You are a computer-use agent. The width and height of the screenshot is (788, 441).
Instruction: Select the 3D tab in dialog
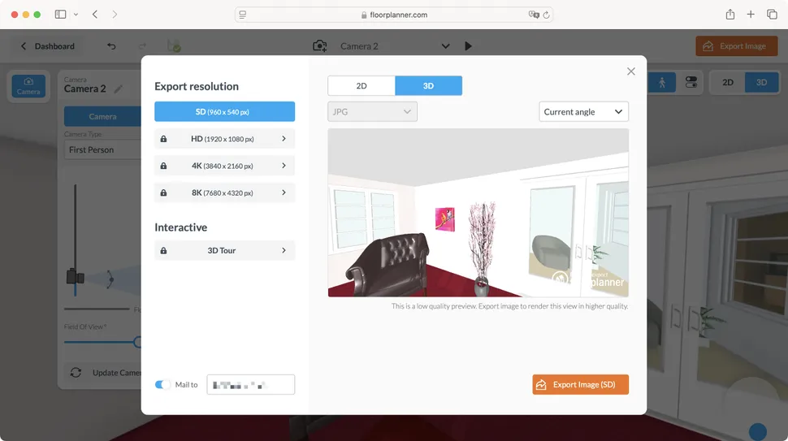click(428, 86)
